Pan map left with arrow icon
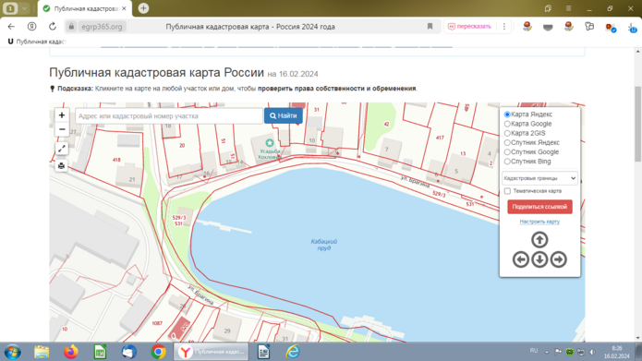Viewport: 642px width, 361px height. click(521, 259)
